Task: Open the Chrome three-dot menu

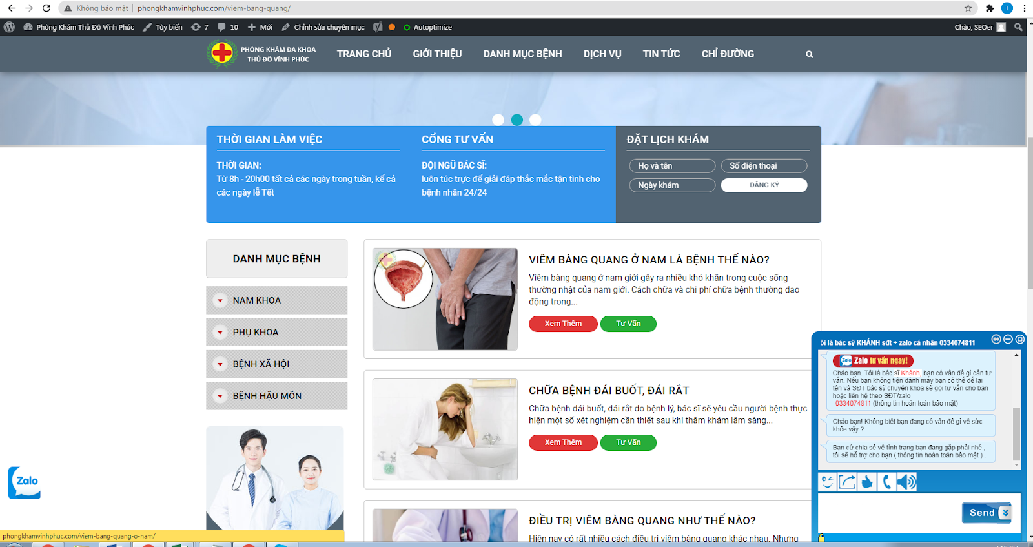Action: click(1024, 8)
